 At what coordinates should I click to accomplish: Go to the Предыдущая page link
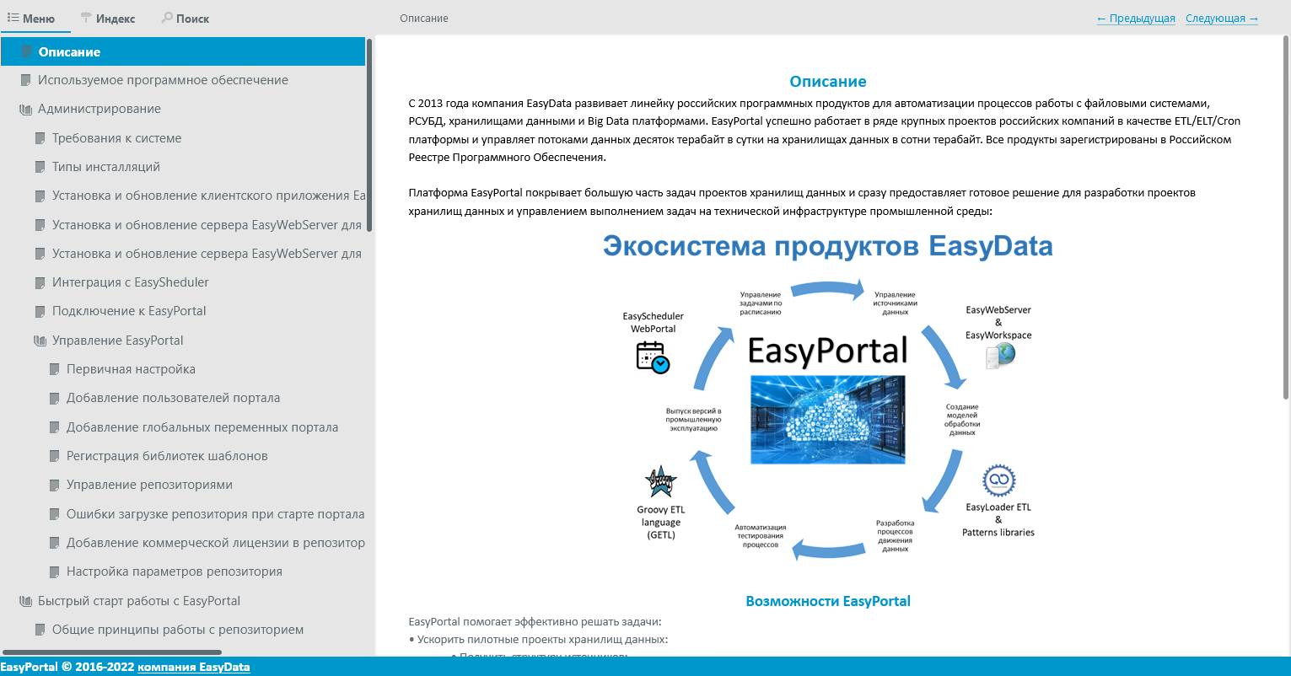click(1136, 19)
